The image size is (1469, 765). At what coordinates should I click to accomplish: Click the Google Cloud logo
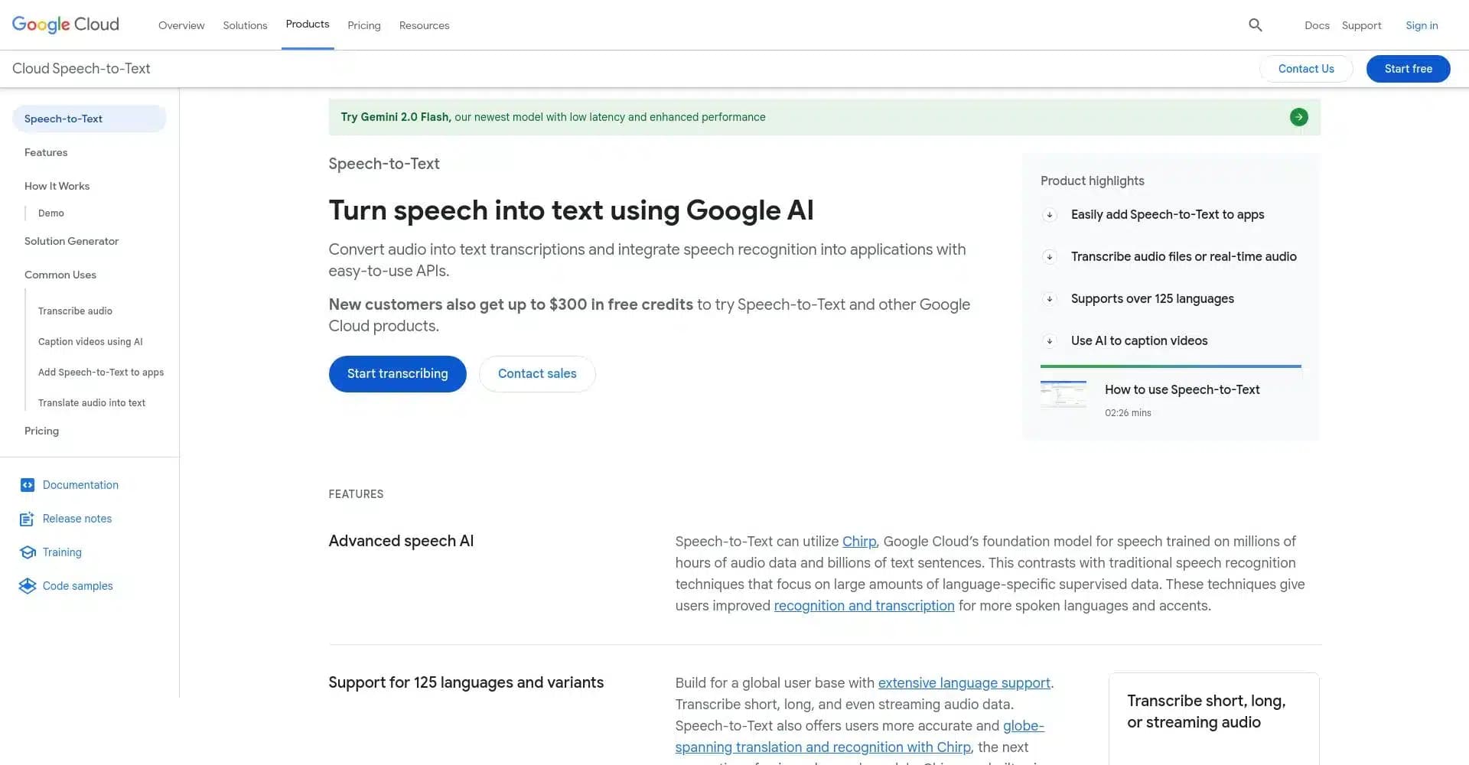click(65, 24)
